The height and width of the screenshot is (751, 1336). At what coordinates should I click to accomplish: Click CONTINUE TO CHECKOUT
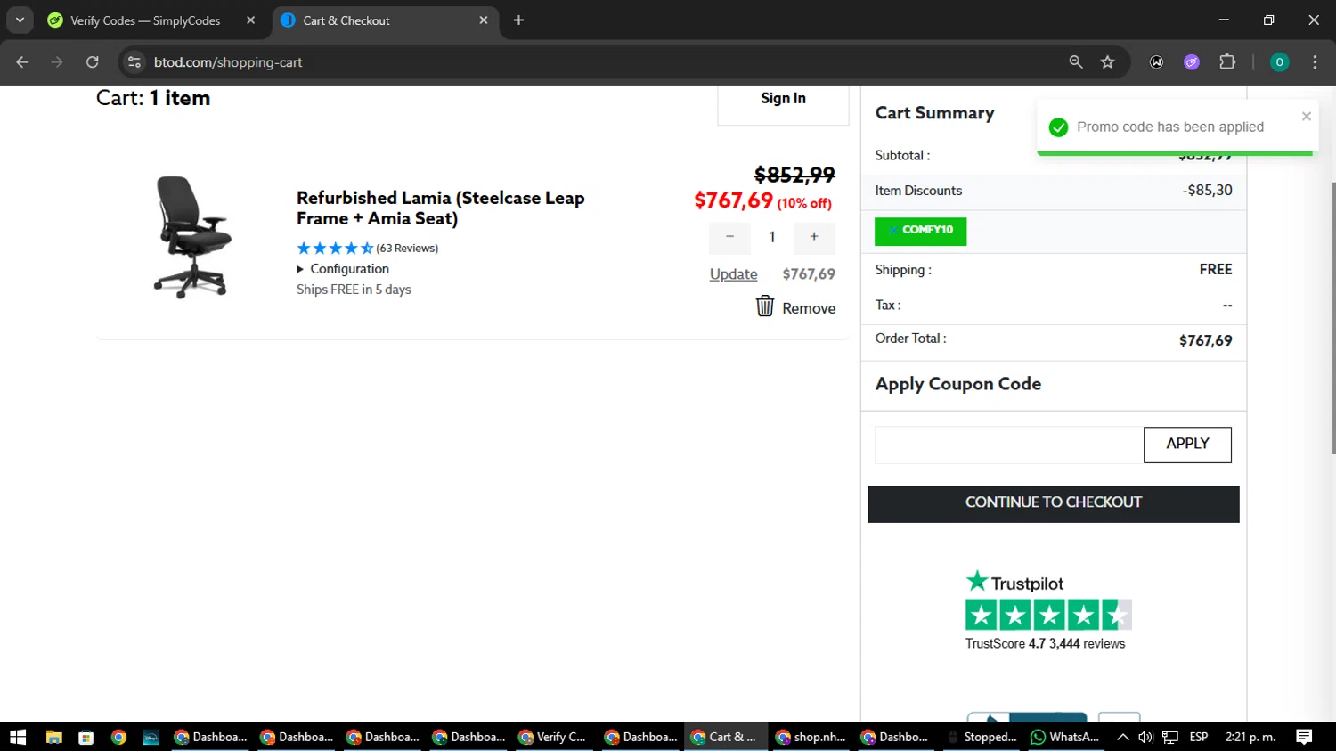coord(1054,503)
